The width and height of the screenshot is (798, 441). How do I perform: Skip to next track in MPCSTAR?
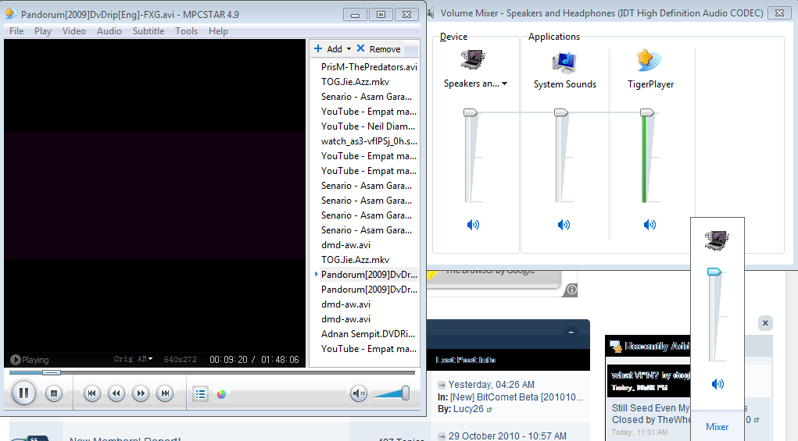165,393
